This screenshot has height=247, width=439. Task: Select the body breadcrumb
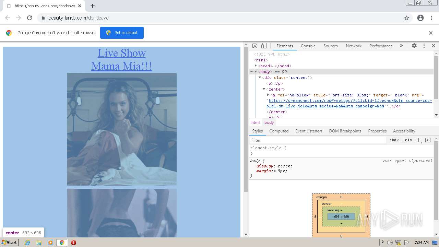[x=269, y=122]
